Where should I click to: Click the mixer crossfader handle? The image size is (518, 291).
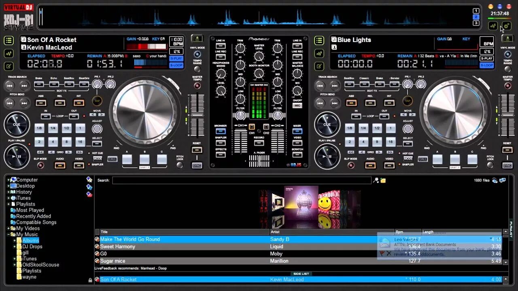(x=259, y=161)
